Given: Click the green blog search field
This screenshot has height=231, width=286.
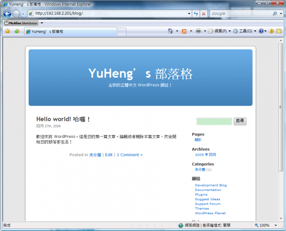Looking at the screenshot, I should [x=214, y=122].
